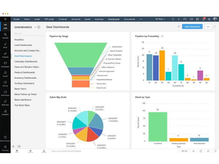This screenshot has width=219, height=164.
Task: Add a new dashboard with plus circle
Action: coord(39,27)
